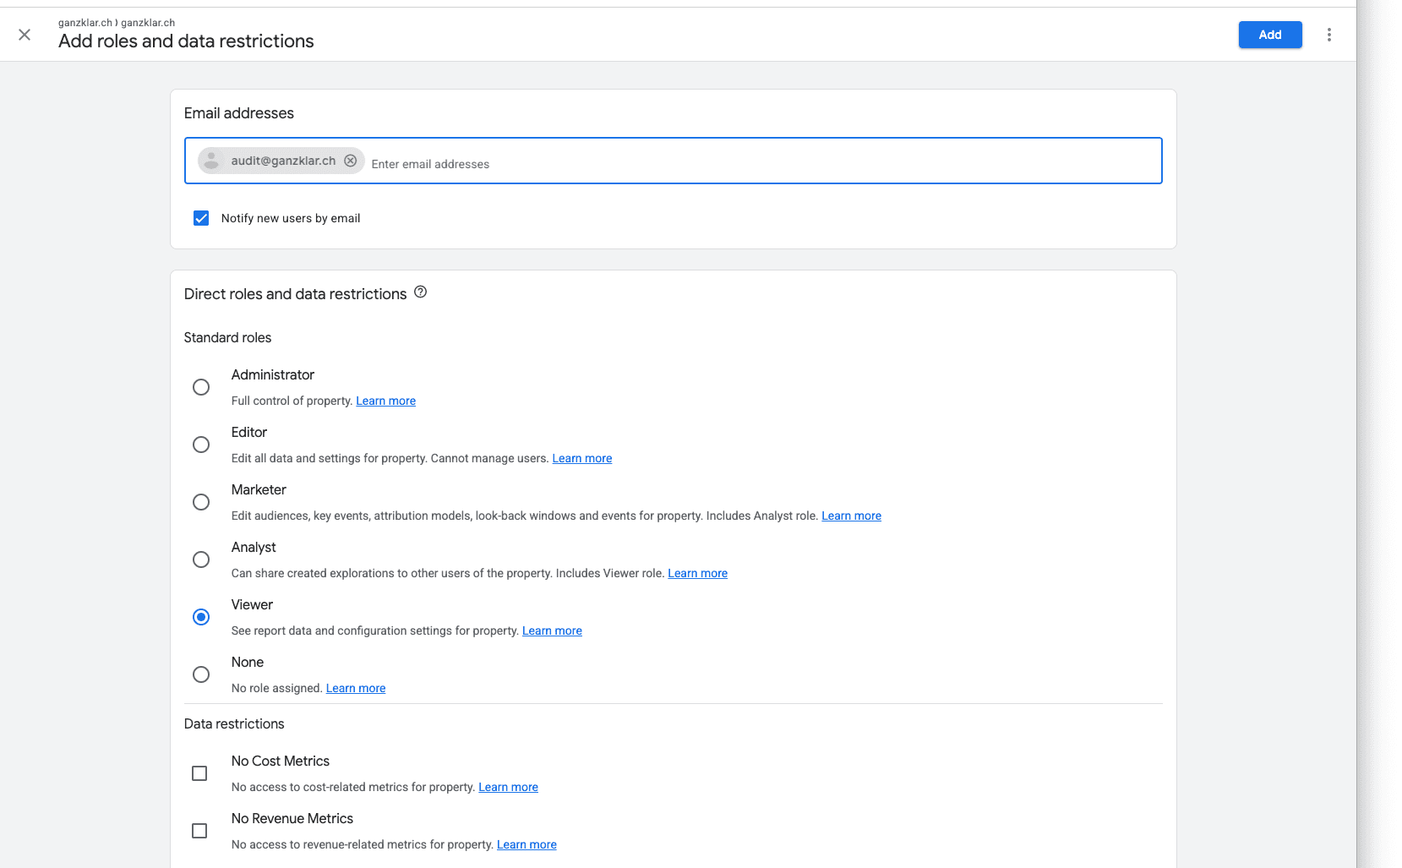Open the three-dot more options menu
Image resolution: width=1402 pixels, height=868 pixels.
pyautogui.click(x=1329, y=35)
